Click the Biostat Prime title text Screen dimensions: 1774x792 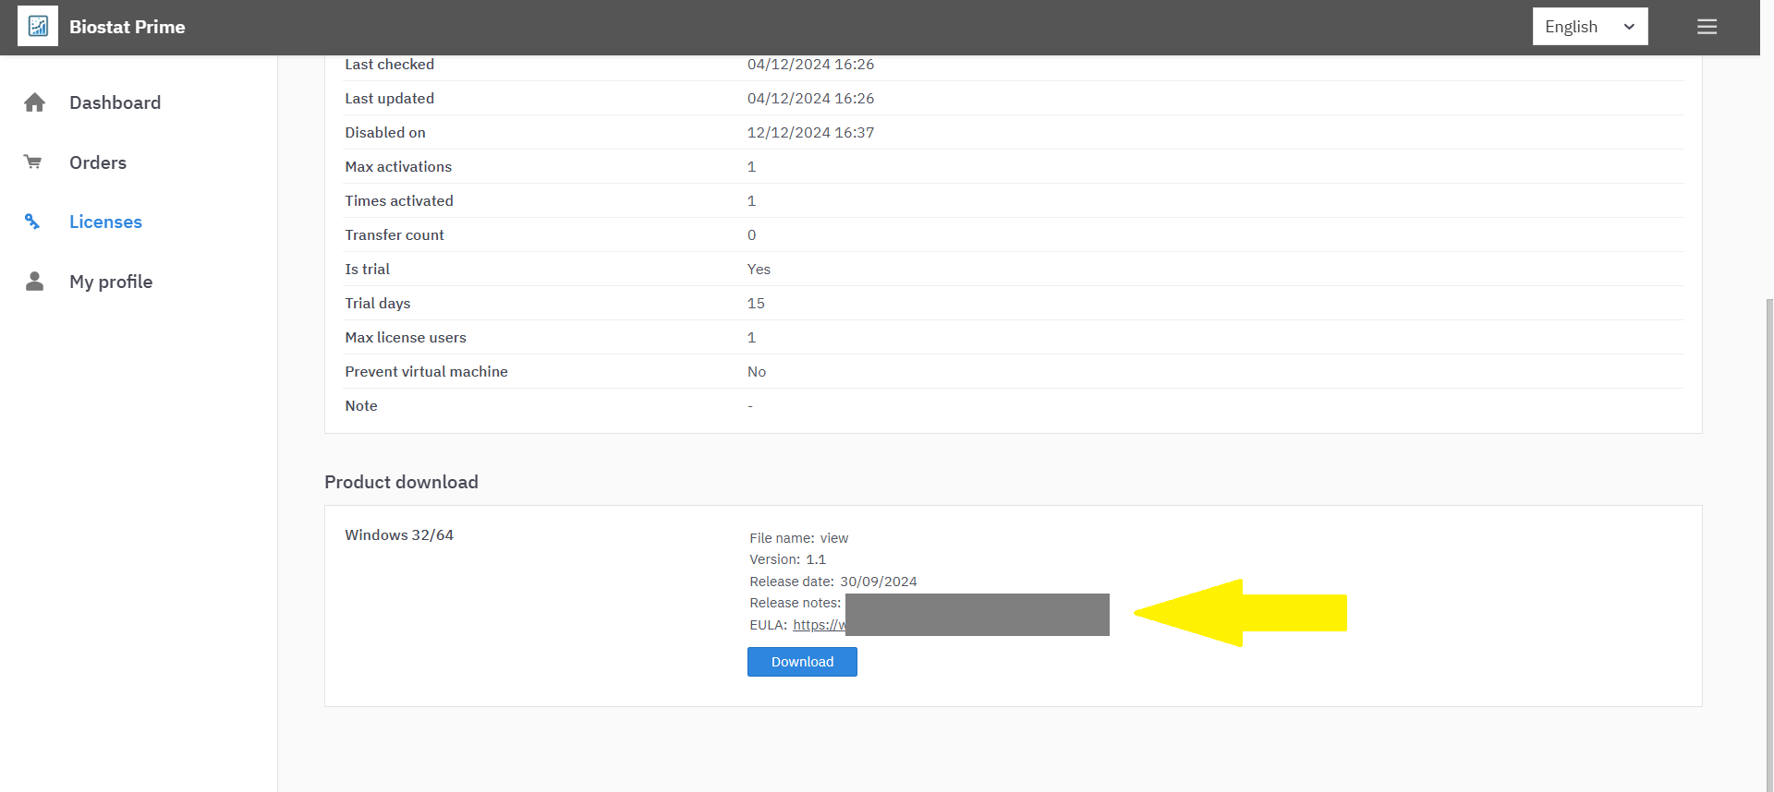128,27
